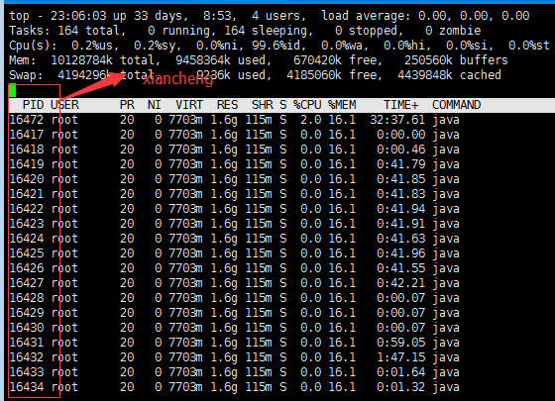This screenshot has width=555, height=401.
Task: Select PID 16472 in the process list
Action: tap(27, 120)
